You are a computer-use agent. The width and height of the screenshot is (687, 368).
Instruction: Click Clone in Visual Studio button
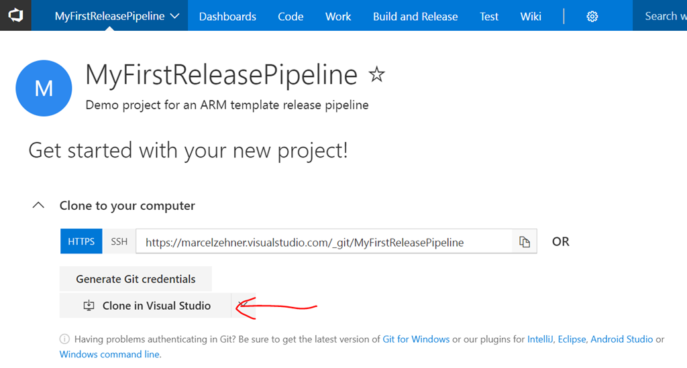click(x=145, y=306)
